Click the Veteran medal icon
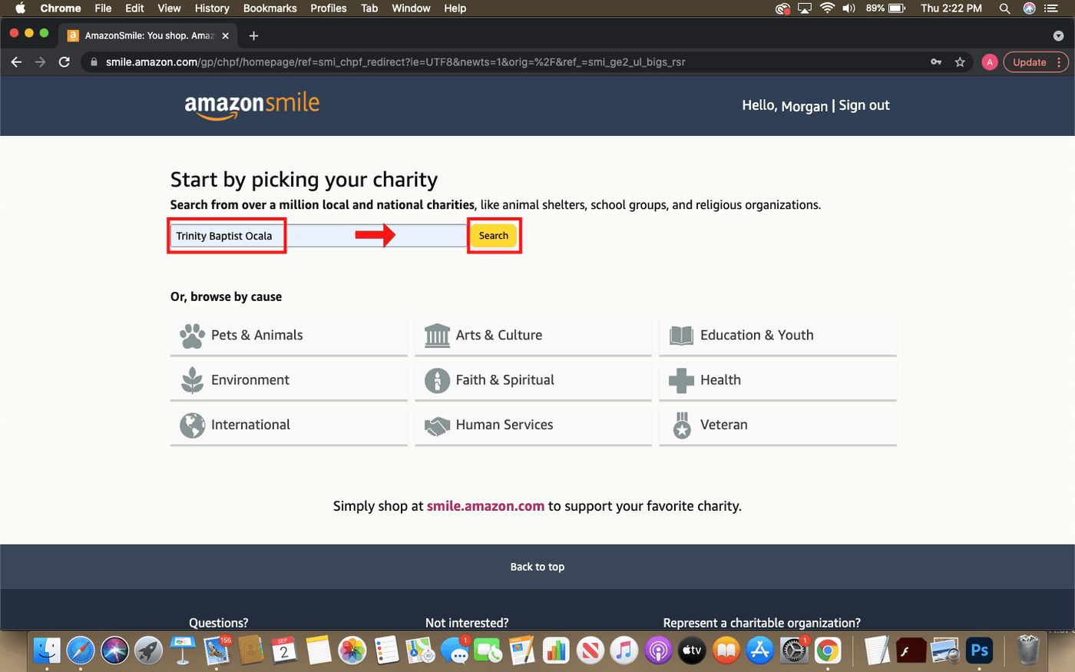The image size is (1075, 672). point(682,425)
